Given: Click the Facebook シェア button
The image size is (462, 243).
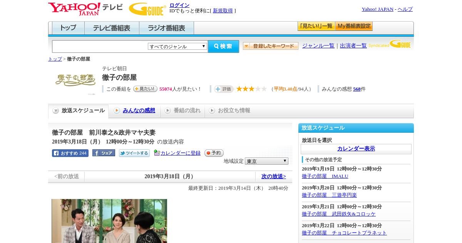Looking at the screenshot, I should pyautogui.click(x=104, y=153).
